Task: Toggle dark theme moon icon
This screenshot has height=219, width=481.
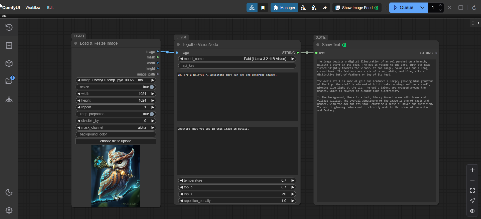Action: point(9,192)
